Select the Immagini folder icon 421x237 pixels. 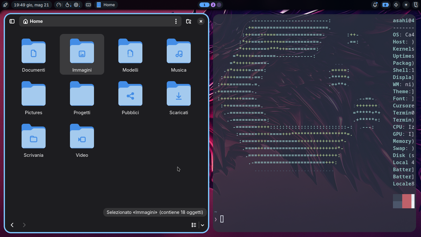click(82, 51)
